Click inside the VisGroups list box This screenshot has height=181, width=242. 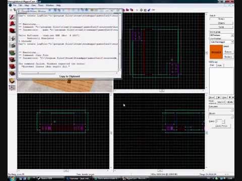221,80
